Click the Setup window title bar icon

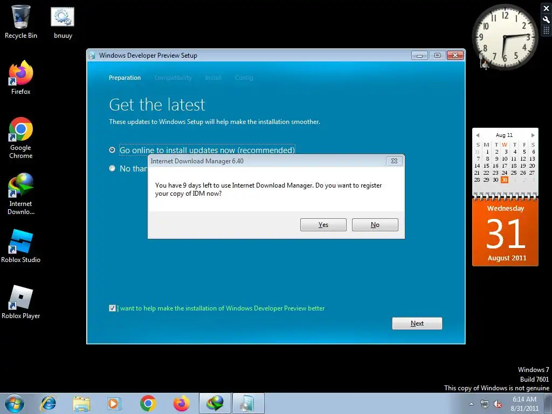[92, 56]
